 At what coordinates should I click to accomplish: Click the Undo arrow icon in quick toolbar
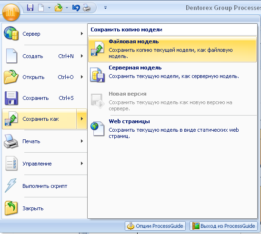pos(76,8)
